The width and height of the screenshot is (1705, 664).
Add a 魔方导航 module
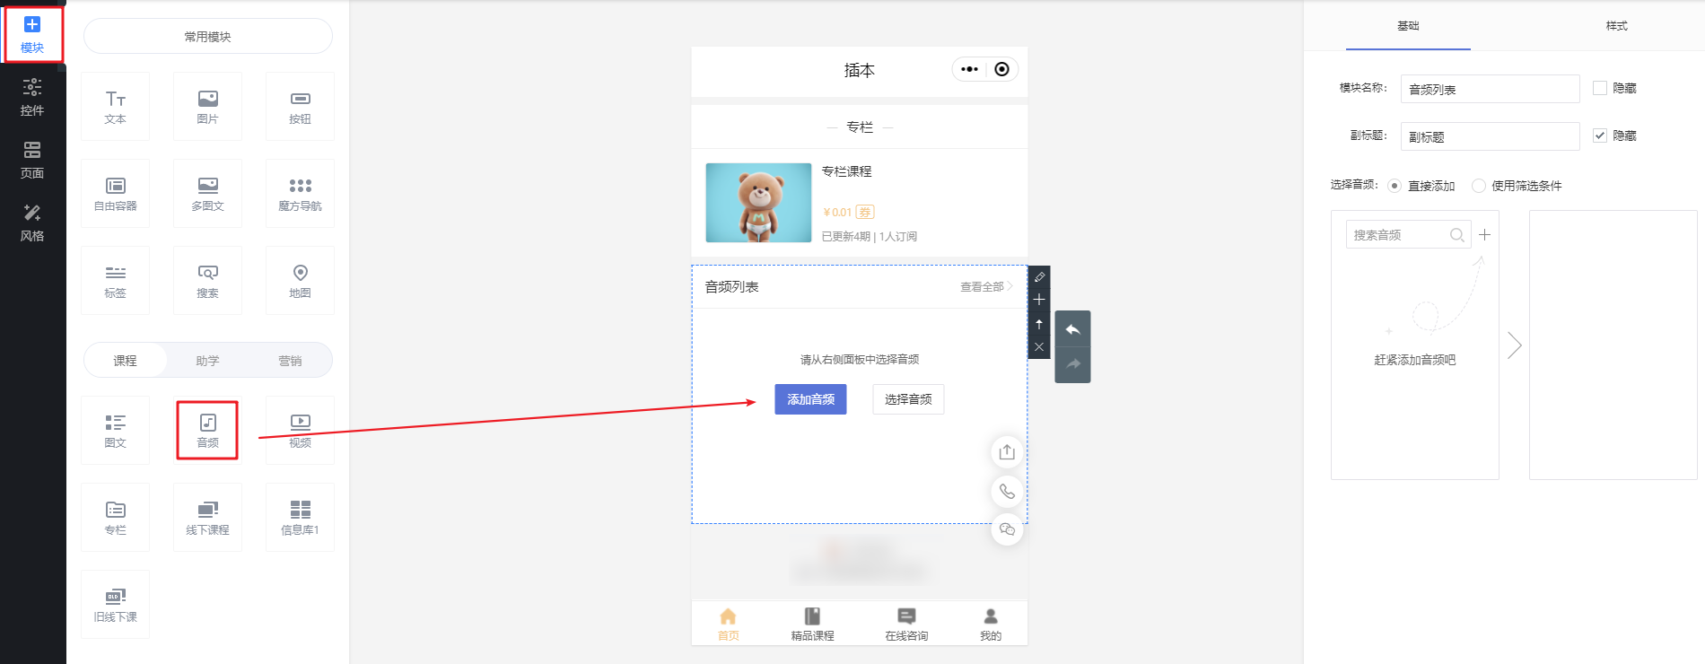(301, 194)
